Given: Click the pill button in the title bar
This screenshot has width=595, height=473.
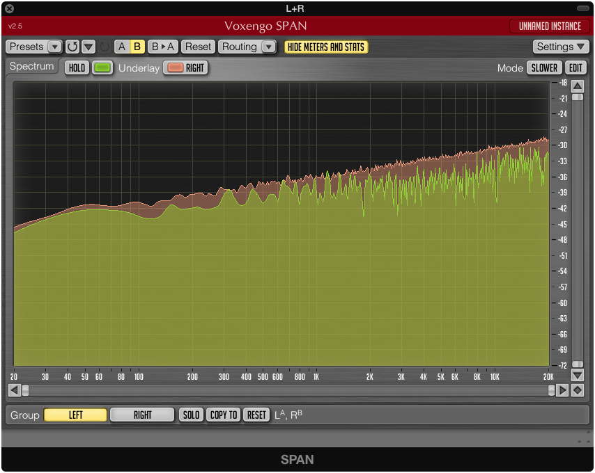Looking at the screenshot, I should click(x=582, y=8).
